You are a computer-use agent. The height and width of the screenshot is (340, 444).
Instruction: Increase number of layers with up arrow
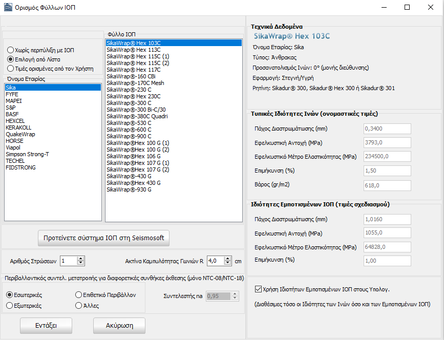point(80,259)
